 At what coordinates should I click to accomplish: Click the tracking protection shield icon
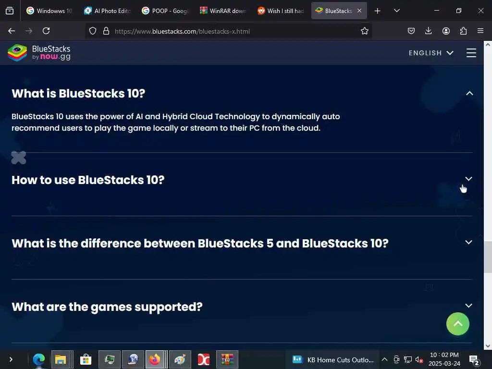[x=93, y=31]
